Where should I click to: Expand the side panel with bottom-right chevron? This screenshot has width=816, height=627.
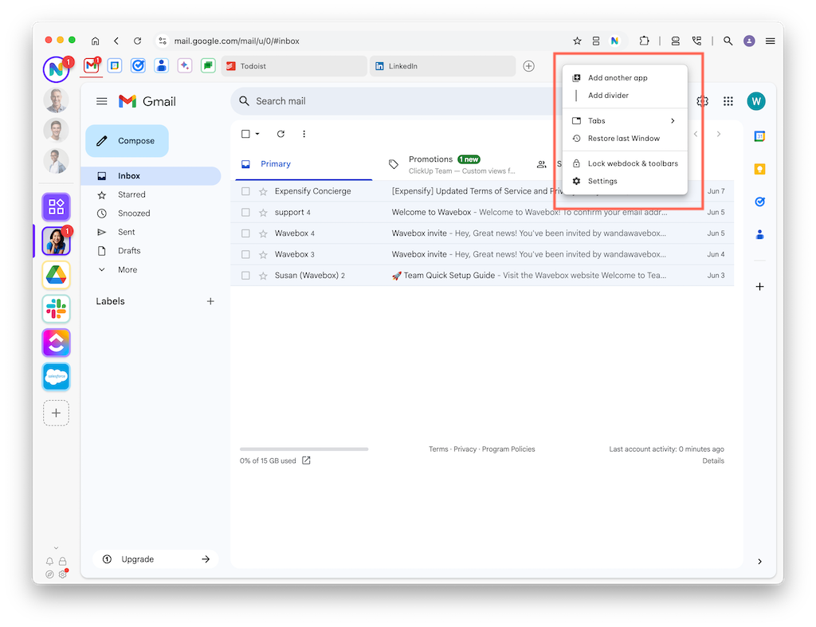[759, 562]
